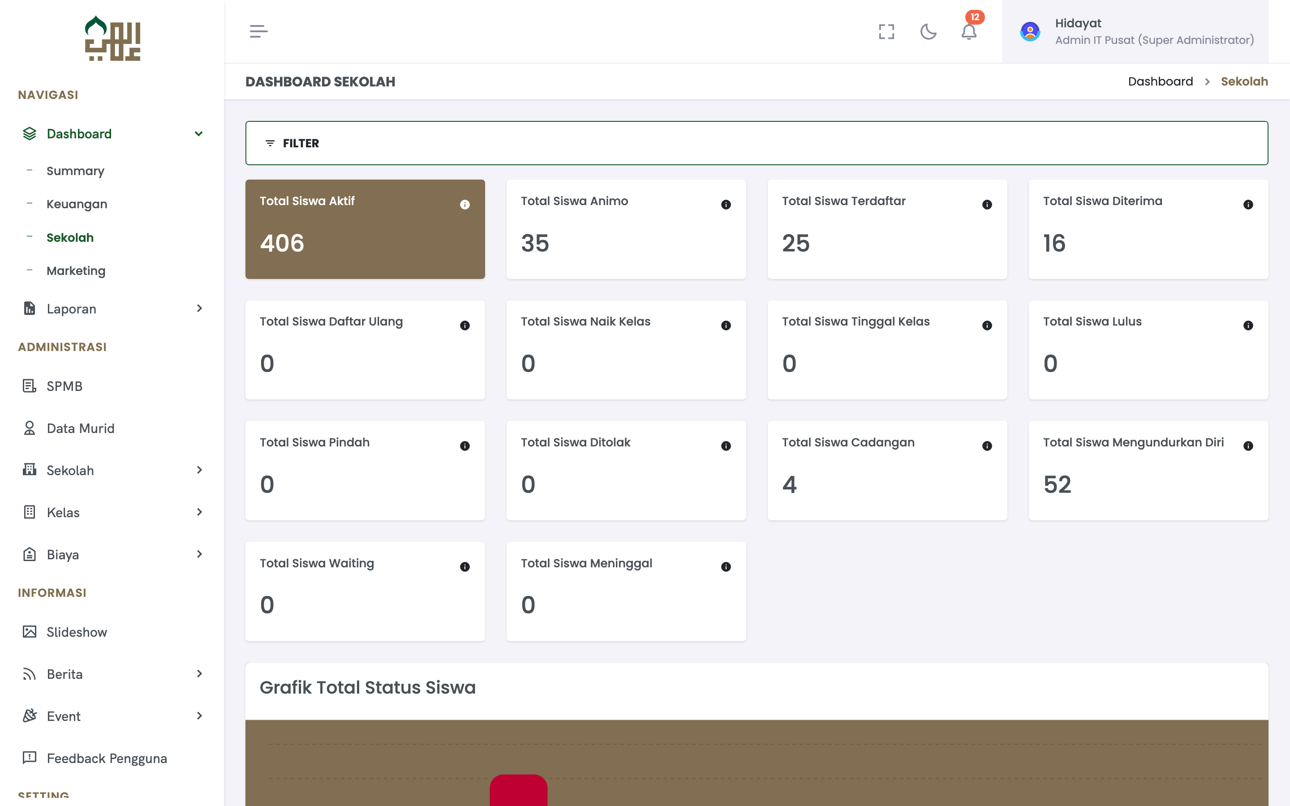This screenshot has height=806, width=1290.
Task: Click the Grafik Total Status Siswa heading
Action: (367, 688)
